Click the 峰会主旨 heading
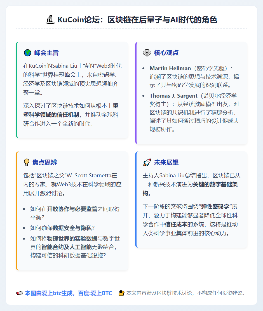Screen dimensions: 263x311 [x=47, y=53]
